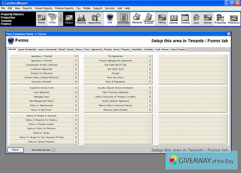Open the Tenants toolbar icon
The width and height of the screenshot is (241, 173).
41,19
